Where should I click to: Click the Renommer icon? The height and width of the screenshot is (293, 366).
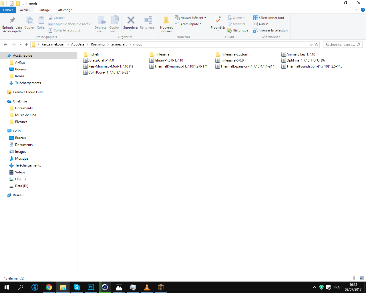point(148,23)
